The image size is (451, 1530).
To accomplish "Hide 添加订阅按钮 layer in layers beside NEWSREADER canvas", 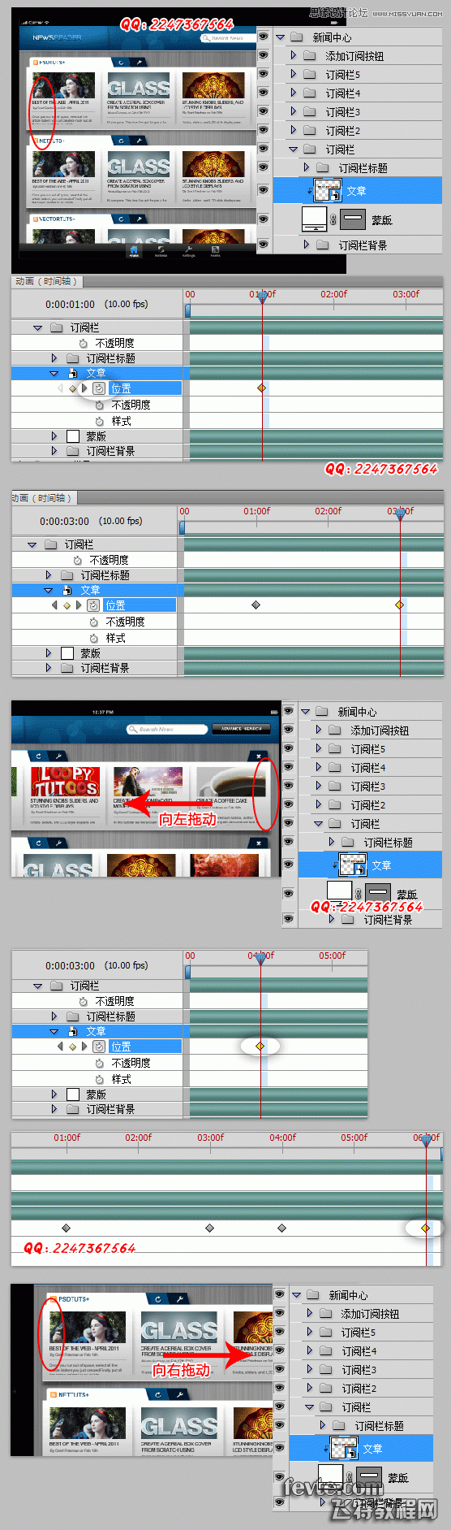I will click(x=263, y=56).
